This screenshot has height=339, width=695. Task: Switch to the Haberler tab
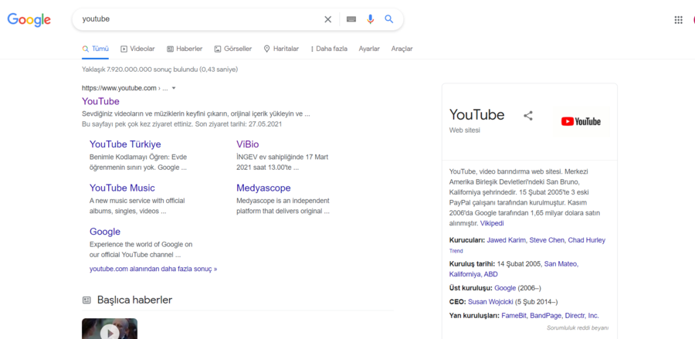point(185,49)
